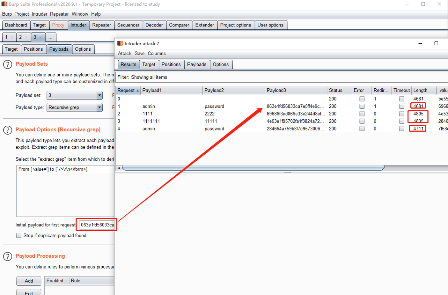Switch to Decoder tab
Screen dimensions: 448x295
[x=154, y=25]
